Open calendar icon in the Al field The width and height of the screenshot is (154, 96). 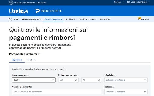point(98,80)
